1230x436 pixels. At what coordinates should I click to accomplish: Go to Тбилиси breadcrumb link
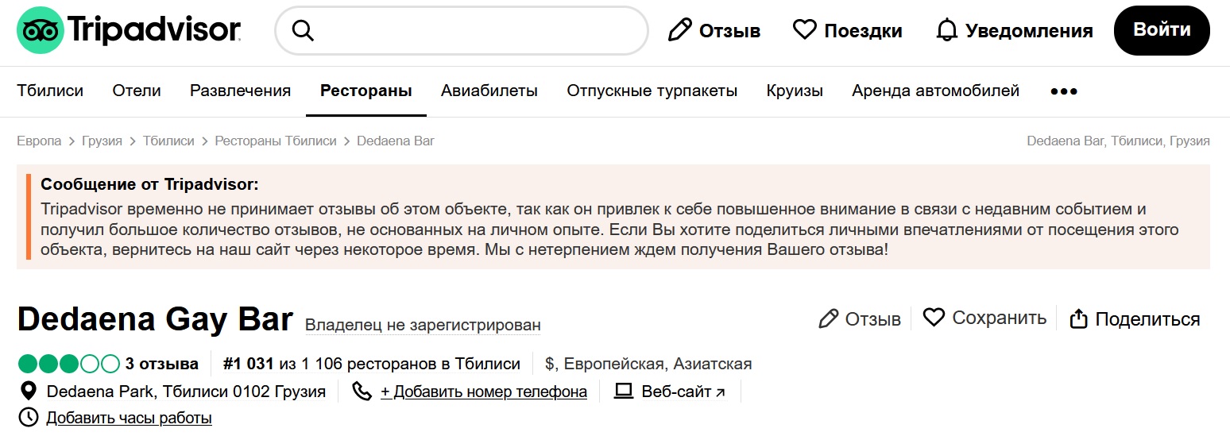click(x=168, y=141)
